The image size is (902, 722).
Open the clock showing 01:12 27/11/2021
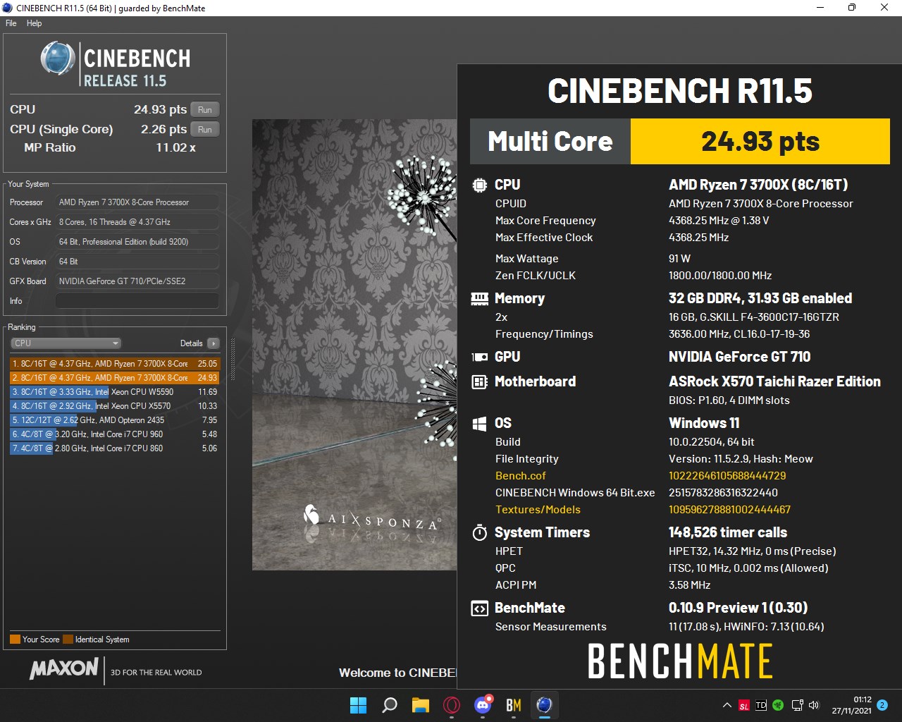(x=851, y=705)
